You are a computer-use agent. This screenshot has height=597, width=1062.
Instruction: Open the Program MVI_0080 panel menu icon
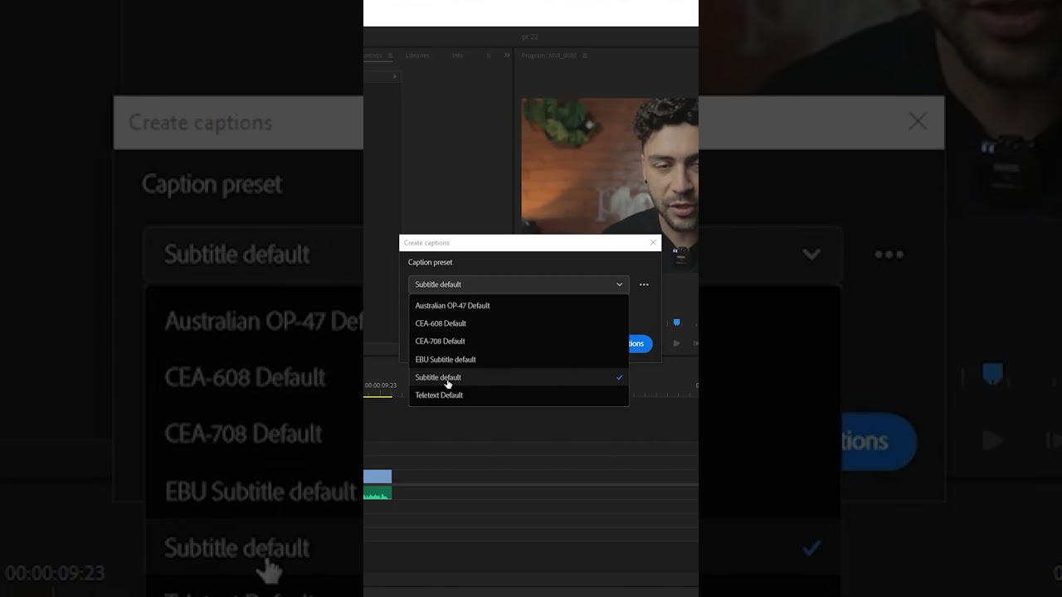point(585,56)
